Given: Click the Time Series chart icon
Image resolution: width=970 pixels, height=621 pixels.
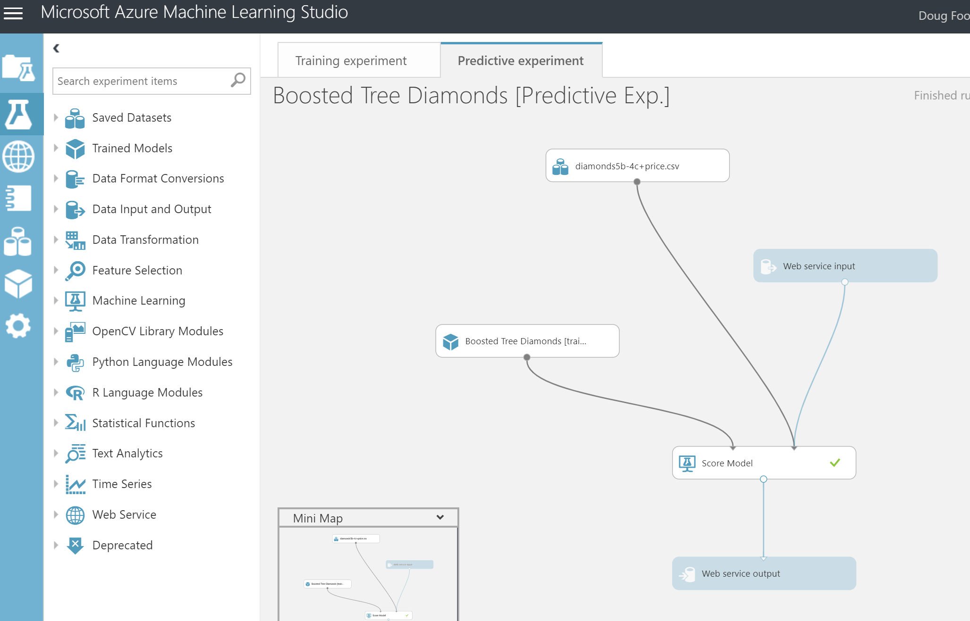Looking at the screenshot, I should pyautogui.click(x=75, y=484).
